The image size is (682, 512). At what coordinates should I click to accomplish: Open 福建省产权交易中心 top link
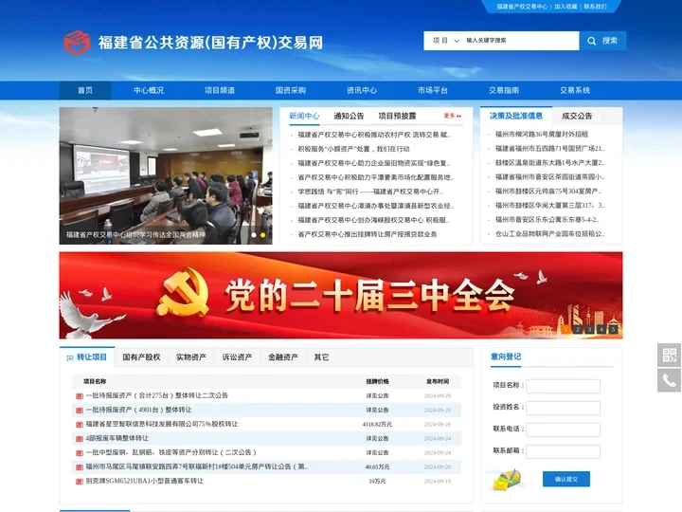point(522,7)
